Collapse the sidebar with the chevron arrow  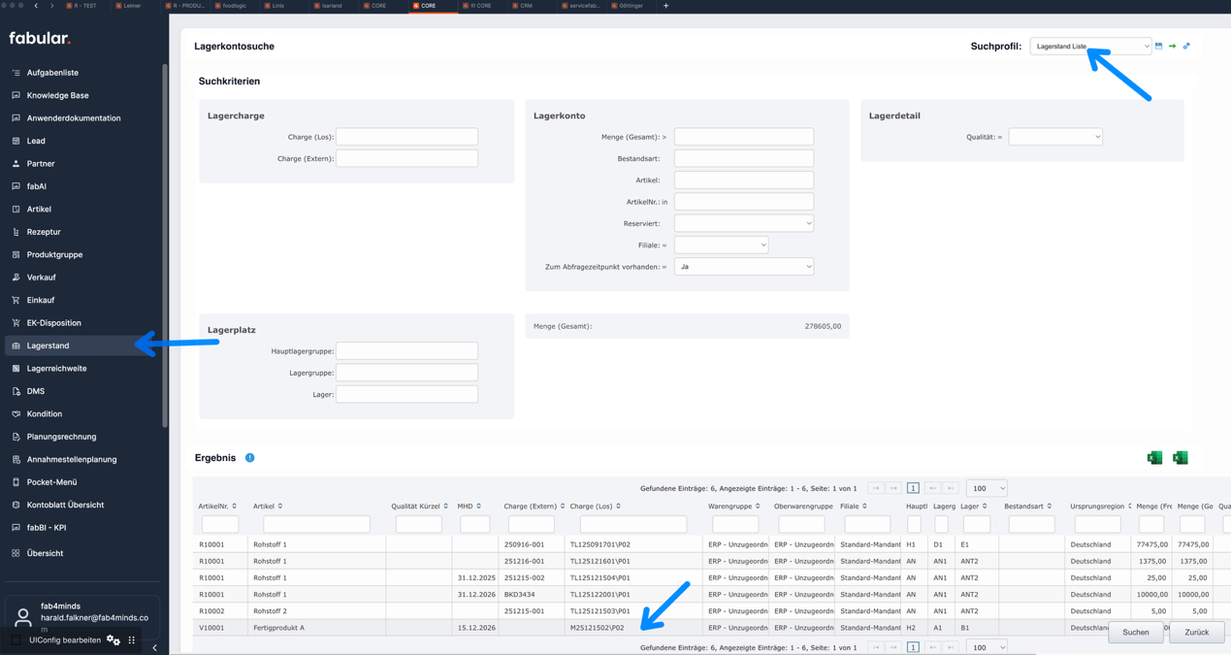coord(154,647)
